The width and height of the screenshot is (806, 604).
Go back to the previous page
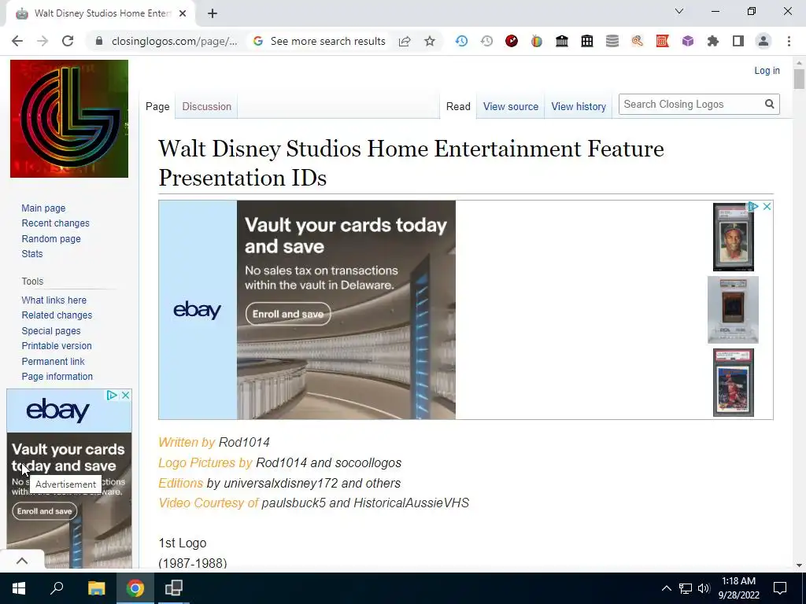[x=17, y=41]
